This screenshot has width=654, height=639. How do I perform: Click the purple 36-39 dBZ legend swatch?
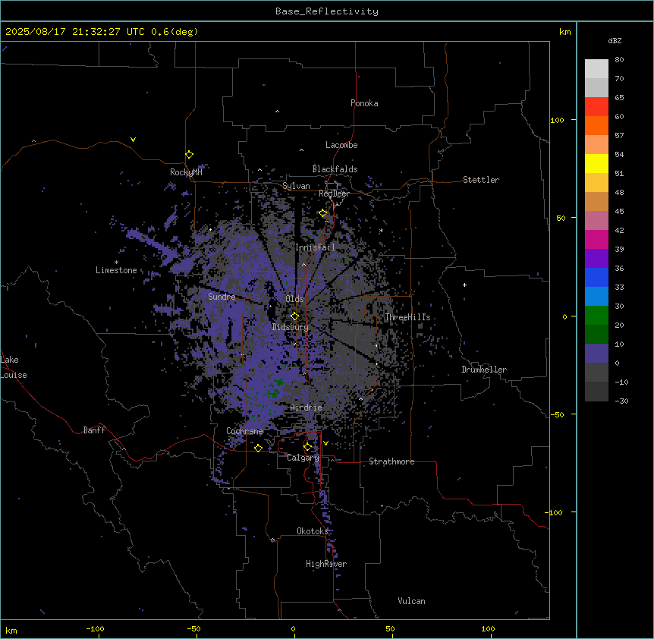click(x=596, y=259)
